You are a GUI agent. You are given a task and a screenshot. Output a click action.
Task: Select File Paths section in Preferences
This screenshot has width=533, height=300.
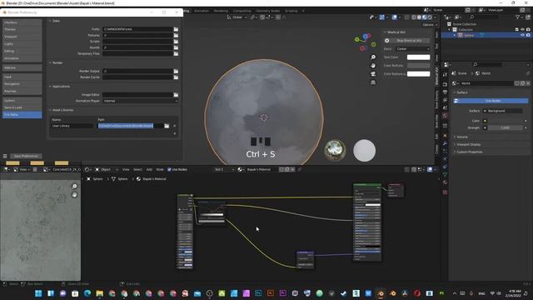(x=22, y=115)
